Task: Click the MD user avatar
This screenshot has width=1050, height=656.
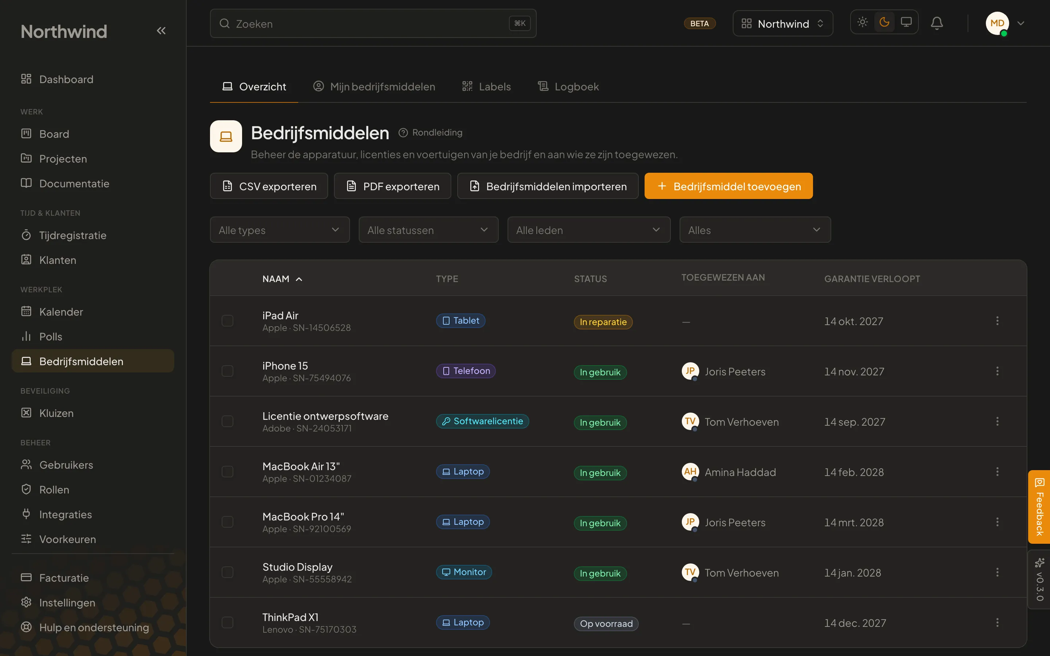Action: pos(997,23)
